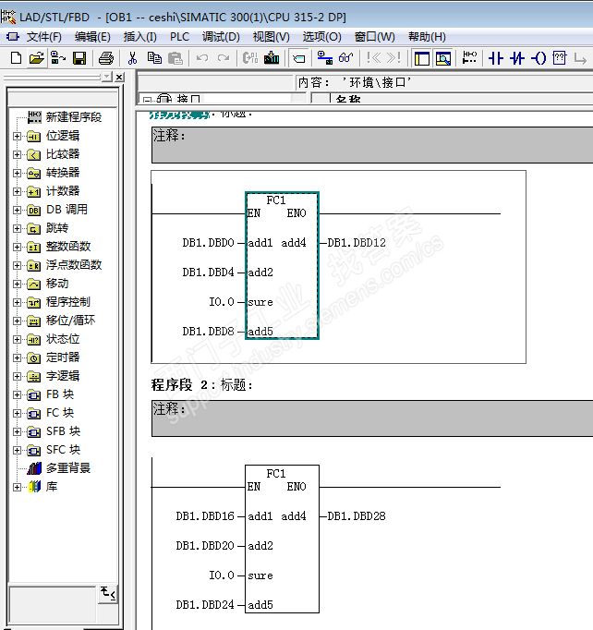Click the Redo arrow icon

tap(224, 58)
